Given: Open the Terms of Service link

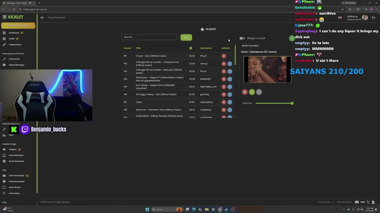Looking at the screenshot, I should (x=344, y=202).
